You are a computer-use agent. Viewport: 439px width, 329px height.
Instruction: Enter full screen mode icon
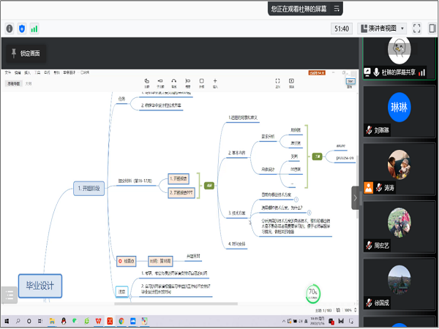pos(417,29)
